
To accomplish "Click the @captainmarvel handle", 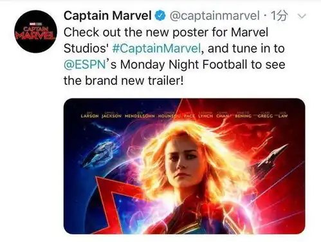I will (x=215, y=15).
